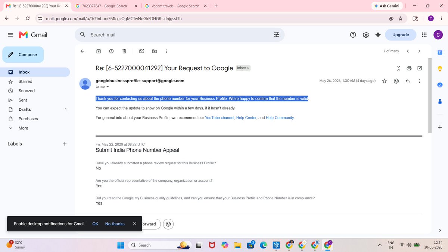Open the Help Community link

pos(280,118)
